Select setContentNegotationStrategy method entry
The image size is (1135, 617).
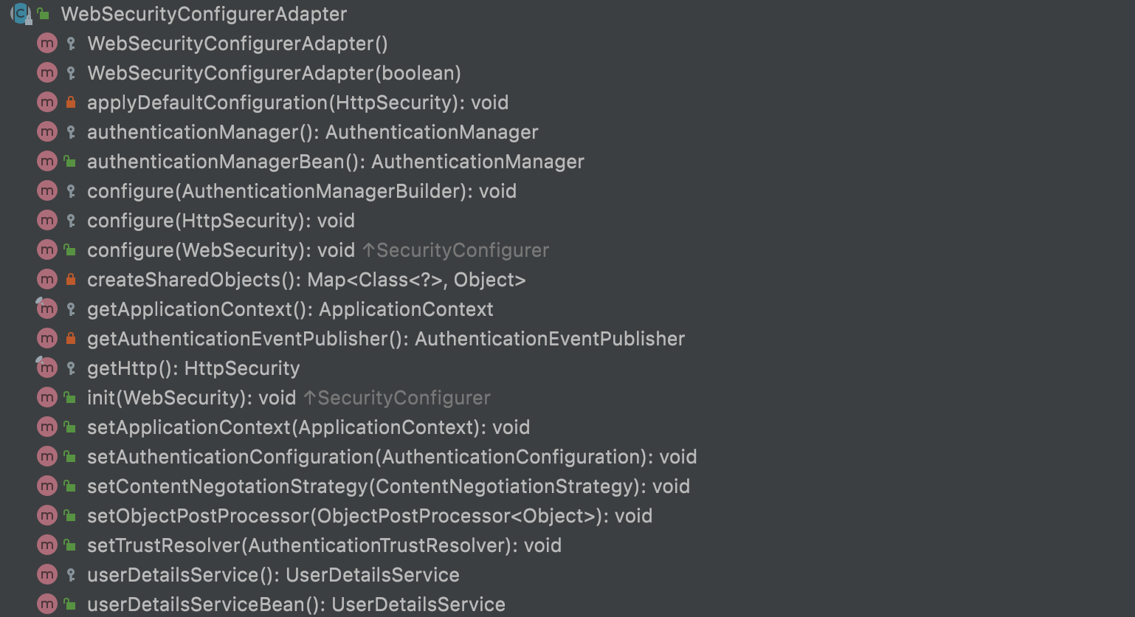click(388, 486)
